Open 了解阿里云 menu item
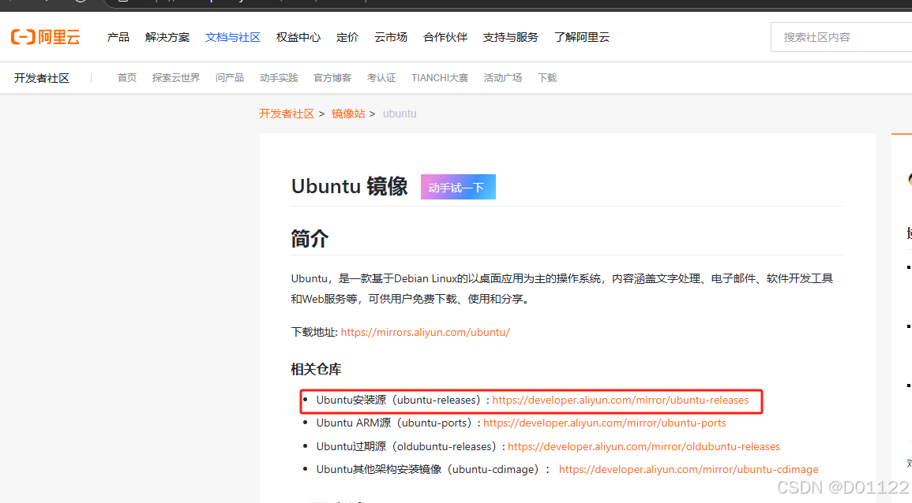 click(x=582, y=37)
